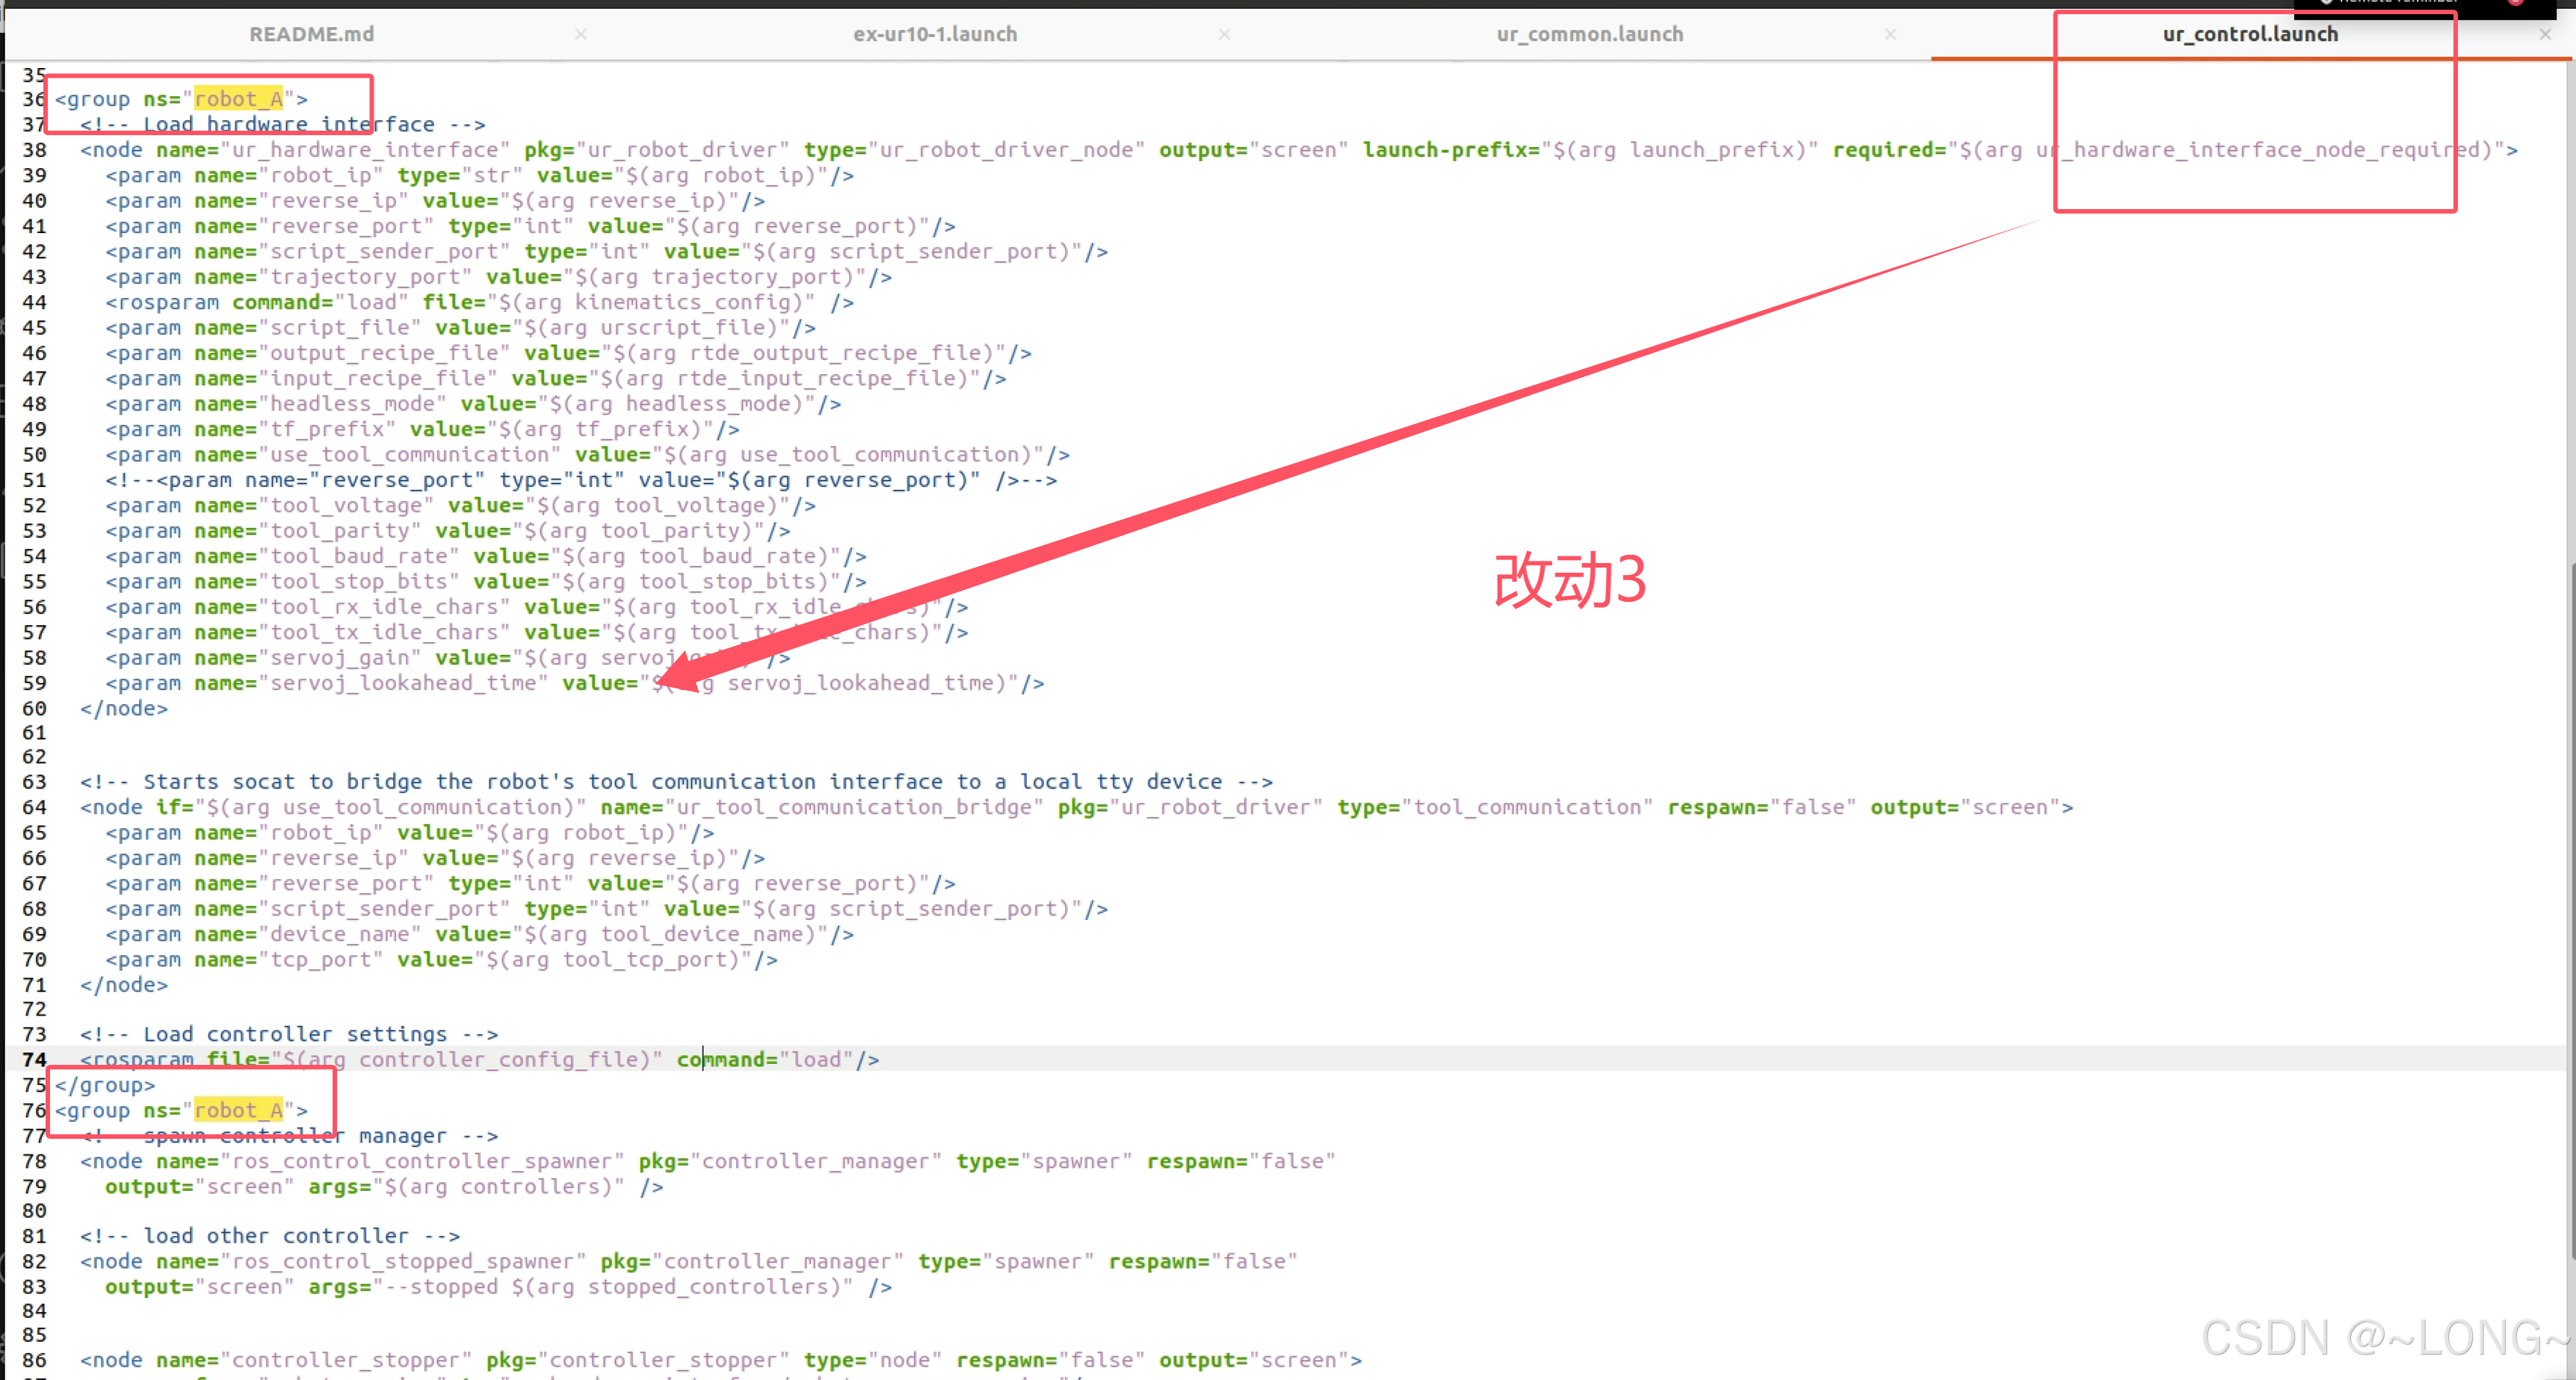The height and width of the screenshot is (1380, 2576).
Task: Place cursor on highlighted robot_A at line 36
Action: 238,99
